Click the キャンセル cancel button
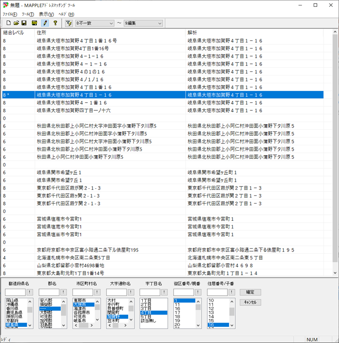Image resolution: width=339 pixels, height=343 pixels. 250,302
